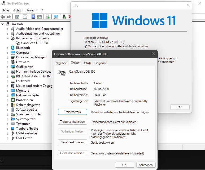Viewport: 205px width, 170px height.
Task: Switch to the Ereignisse tab
Action: pos(101,63)
